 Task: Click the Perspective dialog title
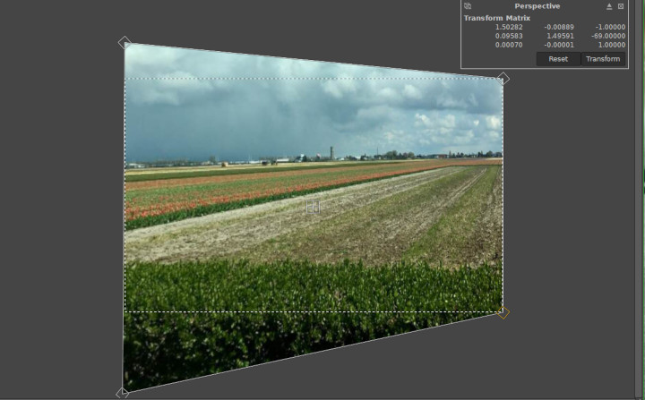pyautogui.click(x=537, y=6)
